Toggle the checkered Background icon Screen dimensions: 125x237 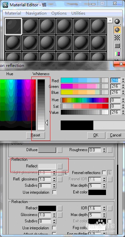117,38
